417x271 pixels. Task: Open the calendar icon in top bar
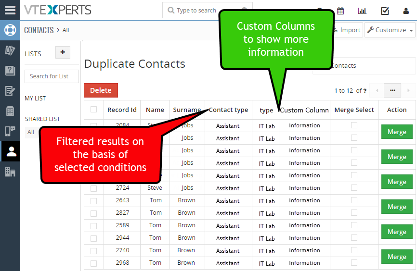(x=340, y=11)
